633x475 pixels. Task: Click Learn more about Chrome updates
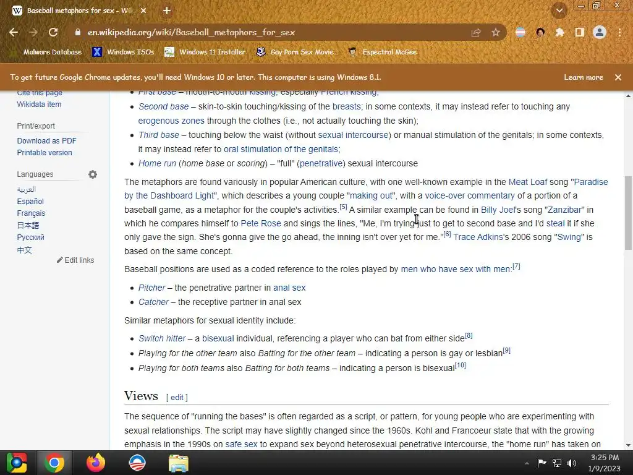pyautogui.click(x=584, y=77)
